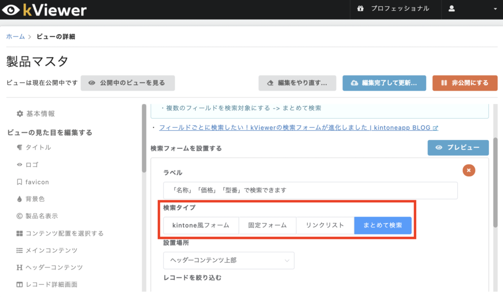Click paragraph icon beside タイトル

pos(20,147)
